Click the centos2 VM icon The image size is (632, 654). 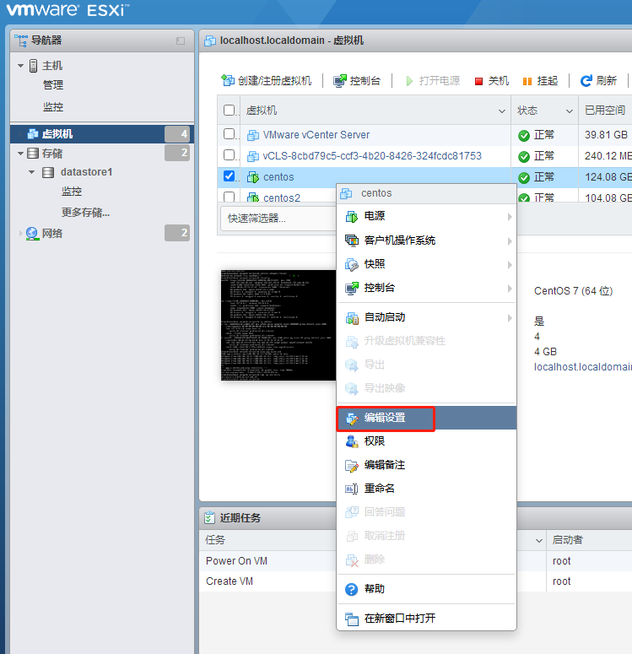(253, 197)
